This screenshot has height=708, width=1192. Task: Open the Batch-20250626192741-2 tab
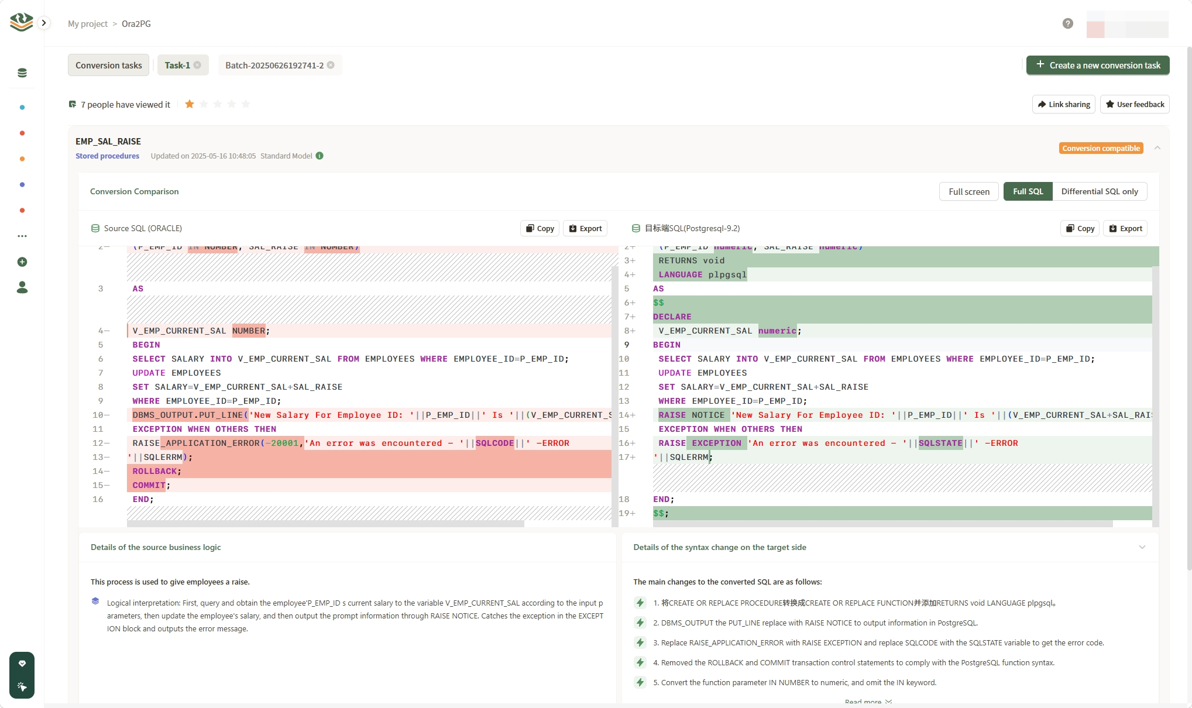(274, 65)
